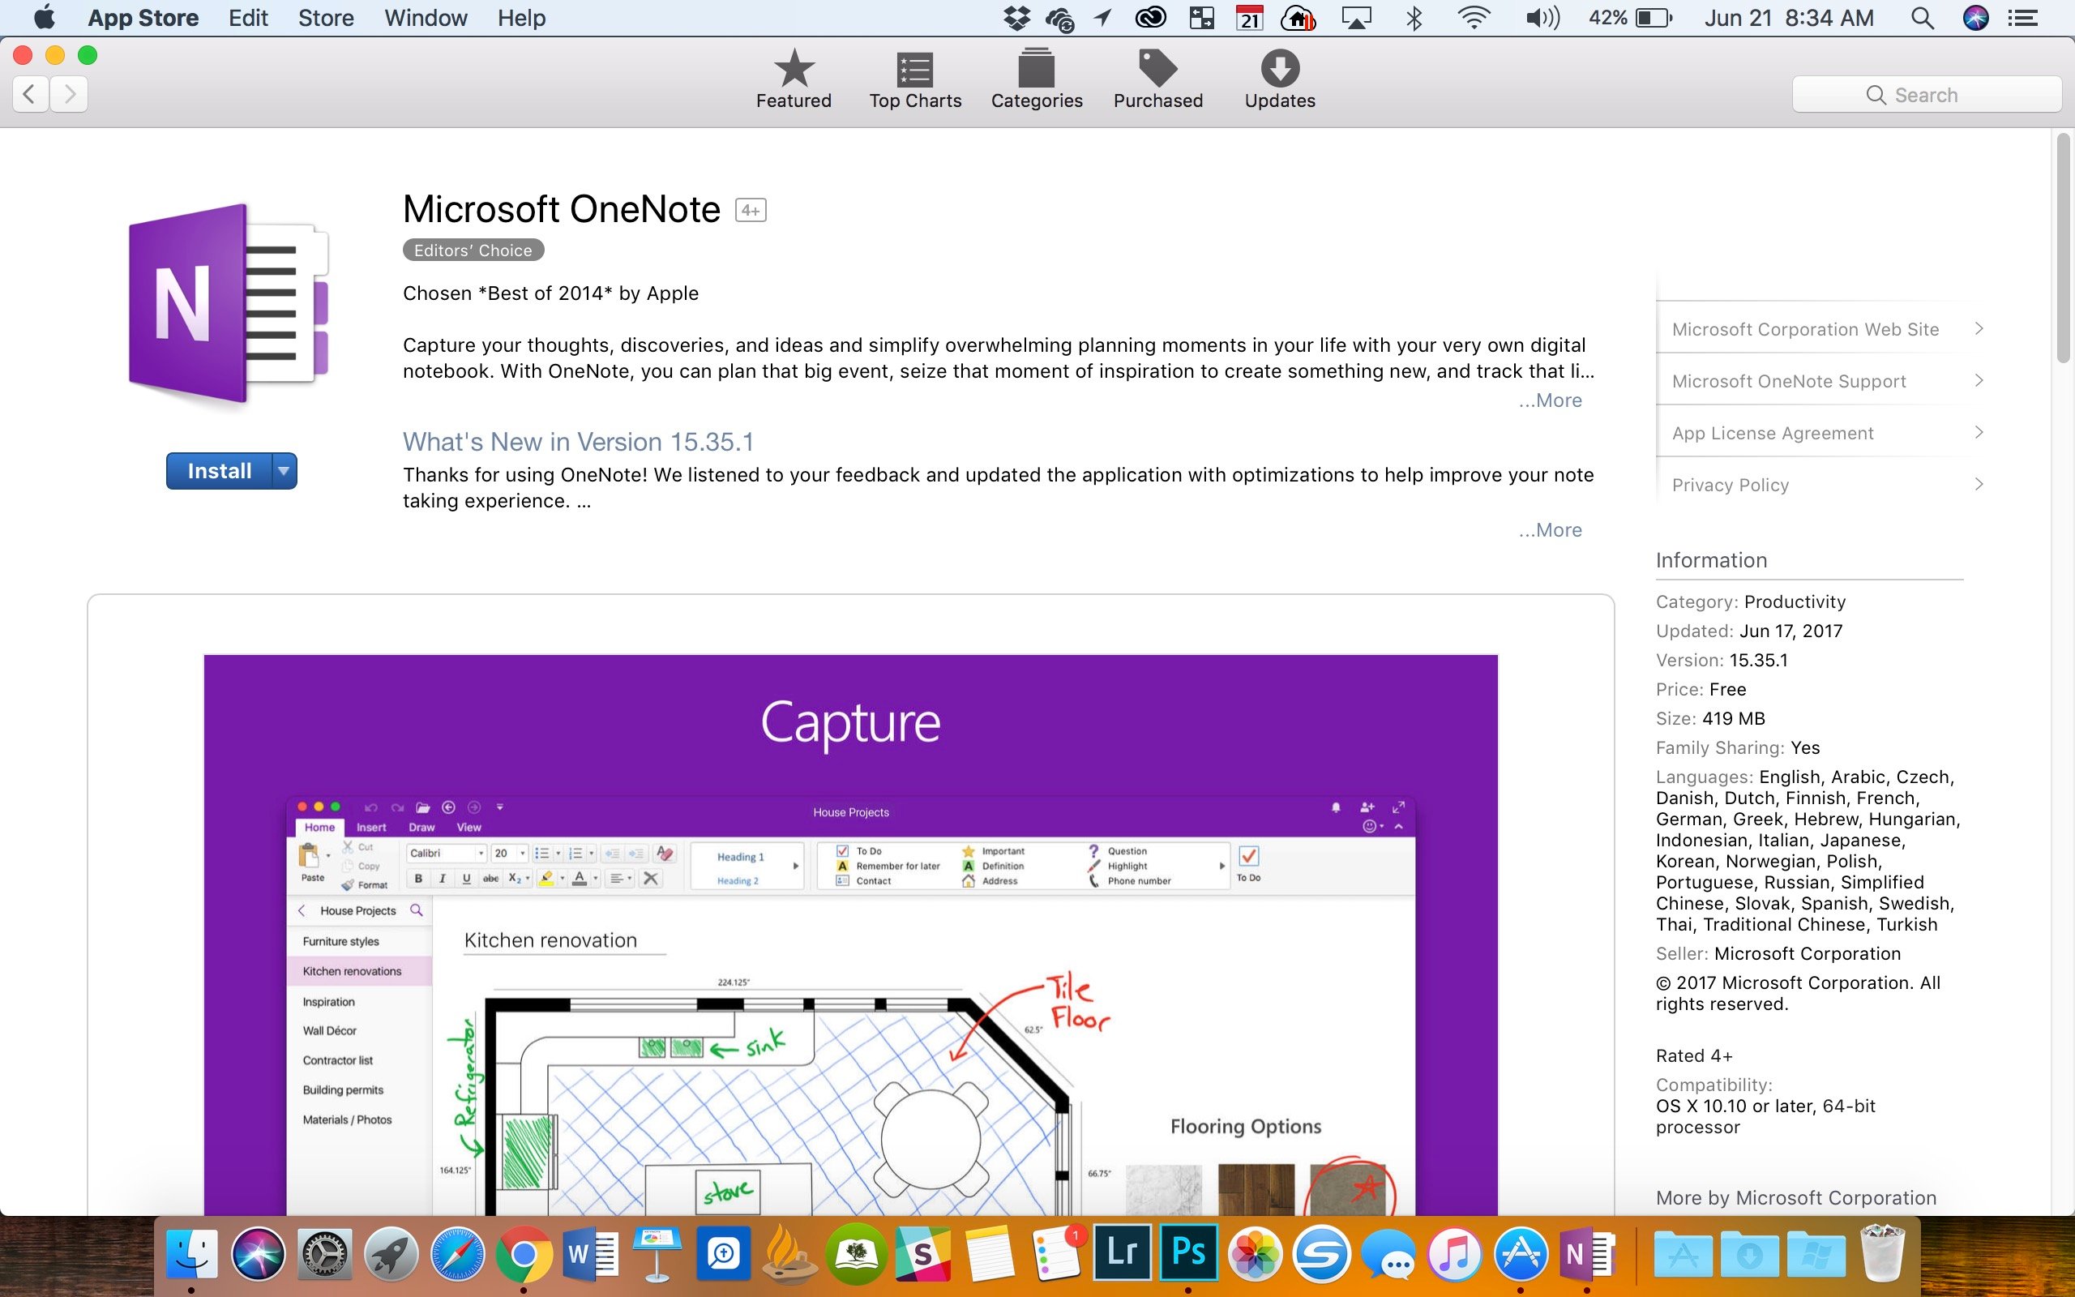Open Google Chrome from the Dock
Image resolution: width=2075 pixels, height=1297 pixels.
click(x=523, y=1254)
